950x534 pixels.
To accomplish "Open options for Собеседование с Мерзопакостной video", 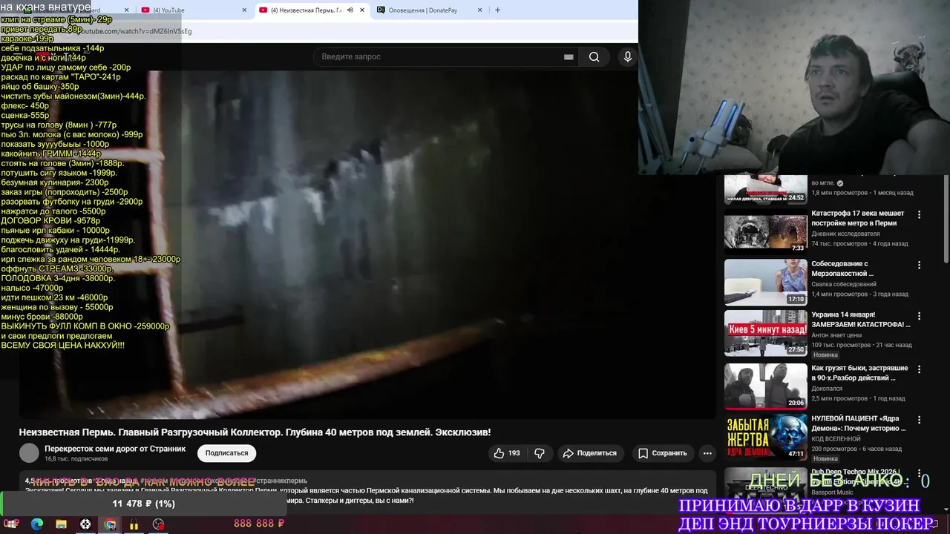I will (919, 265).
